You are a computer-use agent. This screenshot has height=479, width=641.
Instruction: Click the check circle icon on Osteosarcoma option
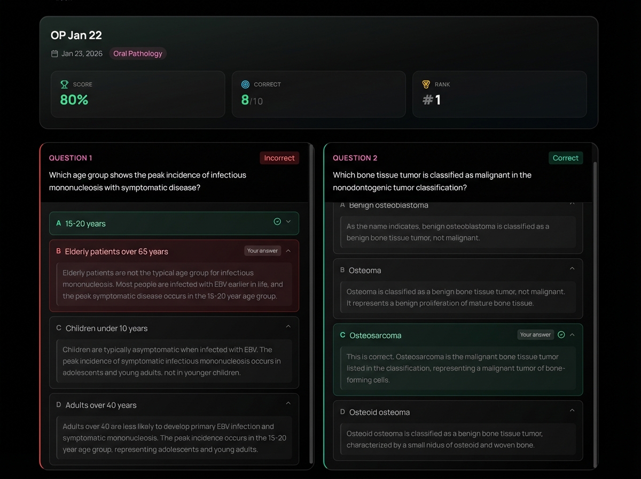(561, 335)
